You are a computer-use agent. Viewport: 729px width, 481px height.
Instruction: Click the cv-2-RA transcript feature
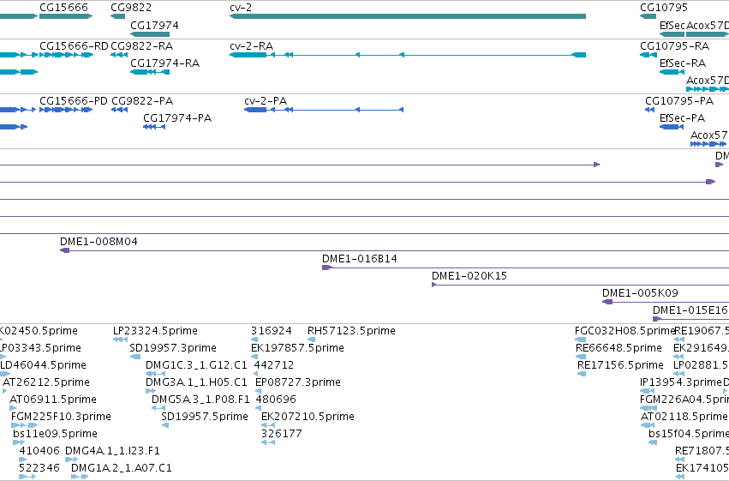click(408, 55)
